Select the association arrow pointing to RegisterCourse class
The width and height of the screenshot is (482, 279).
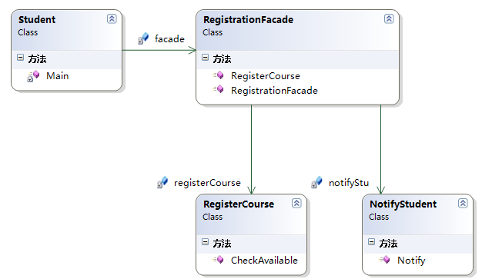tap(252, 149)
